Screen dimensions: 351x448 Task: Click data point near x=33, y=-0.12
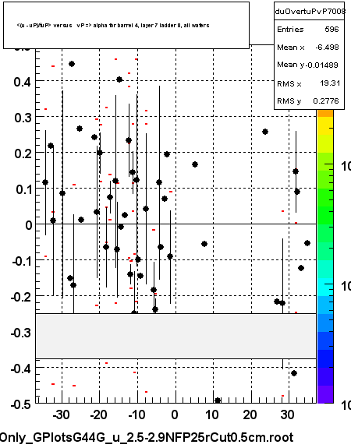click(x=300, y=268)
